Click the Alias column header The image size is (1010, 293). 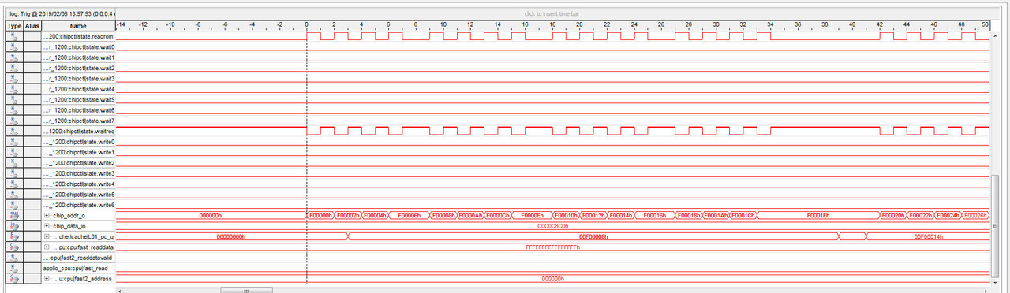pos(32,26)
